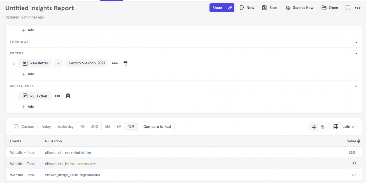The width and height of the screenshot is (366, 183).
Task: Open a saved report with folder icon
Action: coord(329,8)
